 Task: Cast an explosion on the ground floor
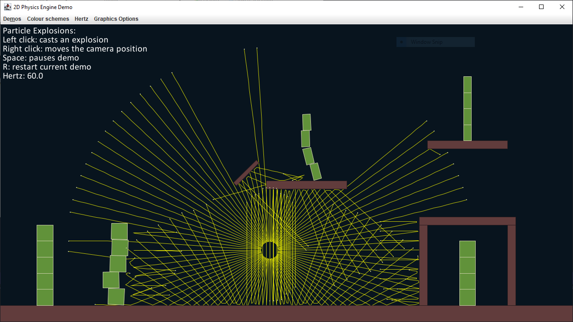click(x=204, y=313)
